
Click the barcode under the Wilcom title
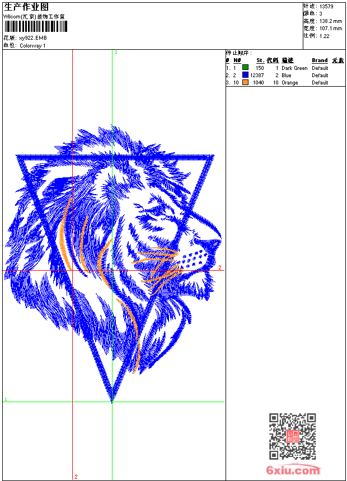click(35, 26)
